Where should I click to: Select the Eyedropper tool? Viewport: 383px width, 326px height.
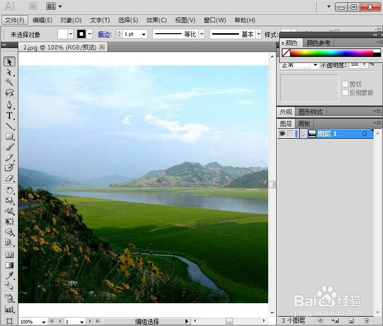[x=9, y=275]
